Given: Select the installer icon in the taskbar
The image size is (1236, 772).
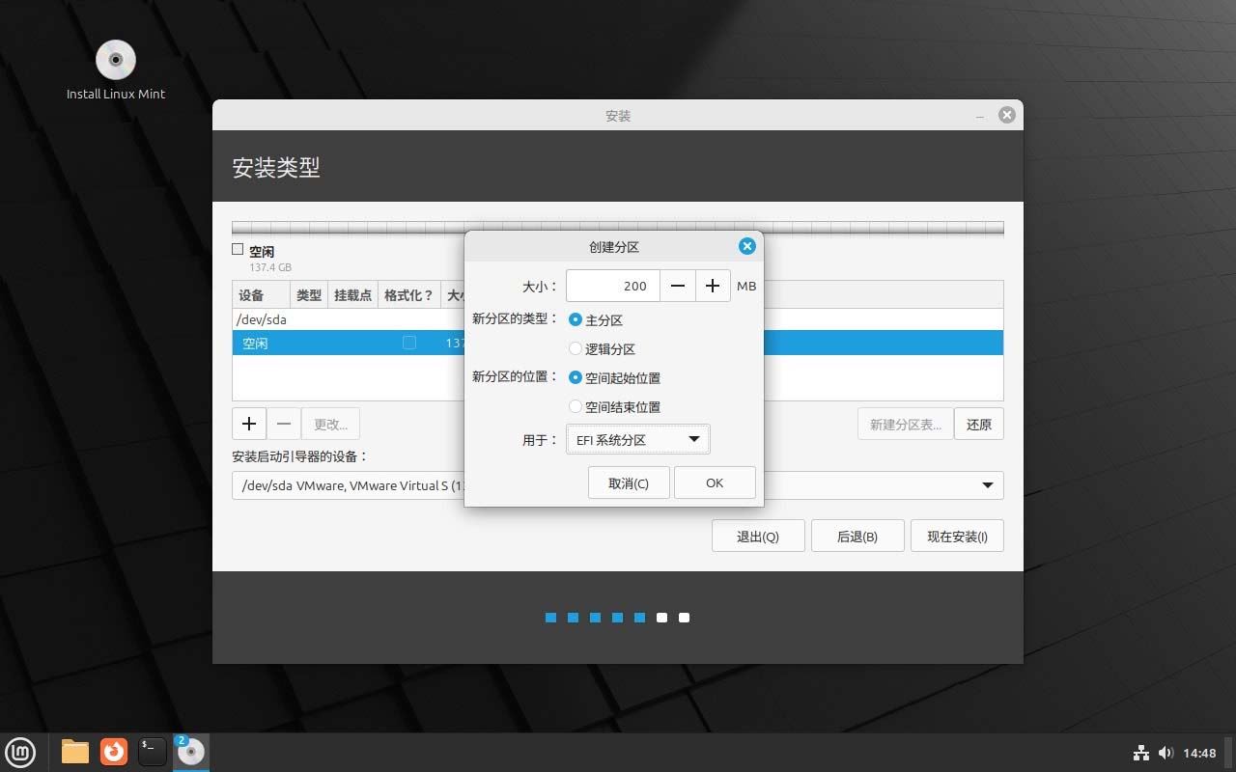Looking at the screenshot, I should coord(190,751).
